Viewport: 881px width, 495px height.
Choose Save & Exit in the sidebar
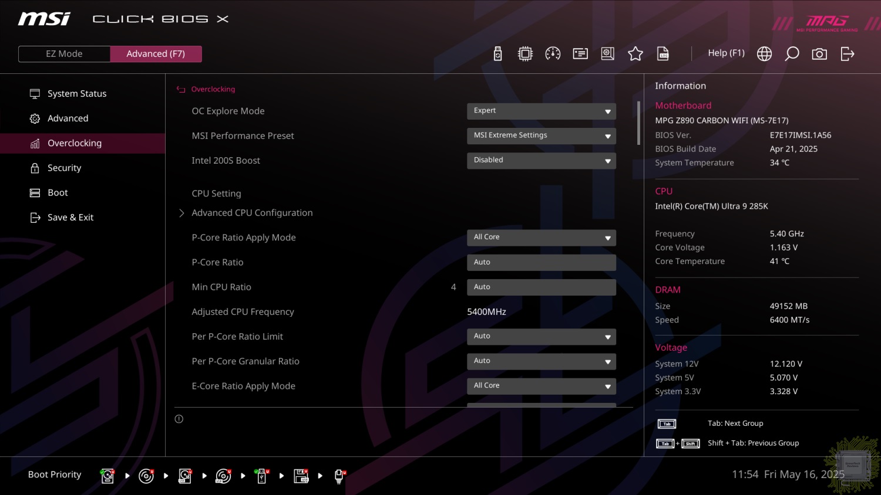83,218
